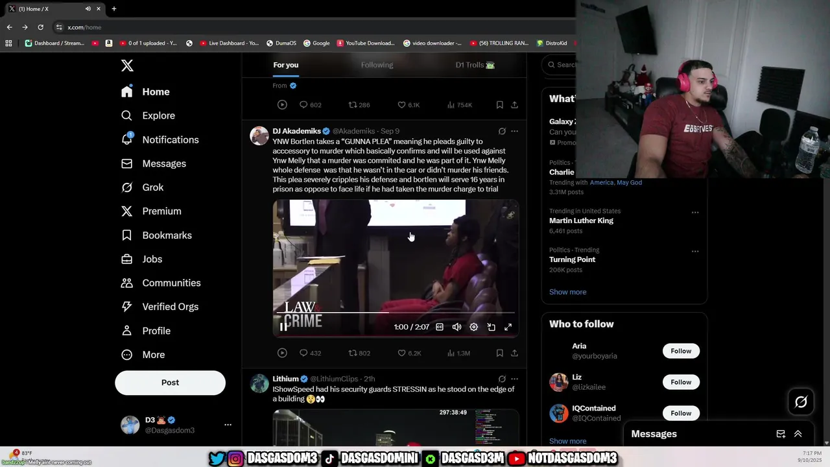Like the post with 6.1K likes
830x467 pixels.
[x=409, y=104]
